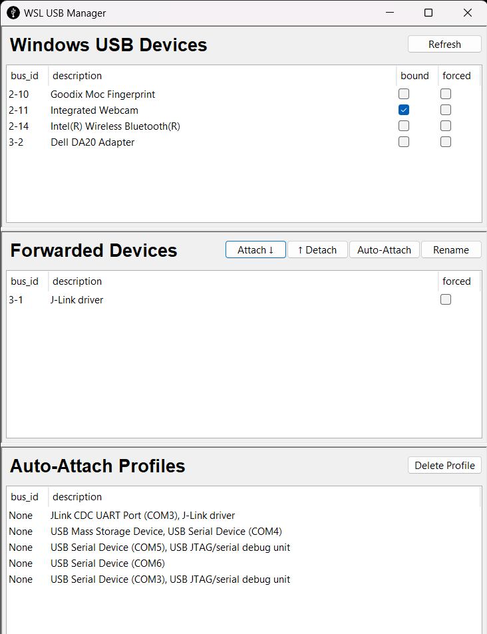
Task: Select USB Serial Device (COM6) profile
Action: [244, 563]
